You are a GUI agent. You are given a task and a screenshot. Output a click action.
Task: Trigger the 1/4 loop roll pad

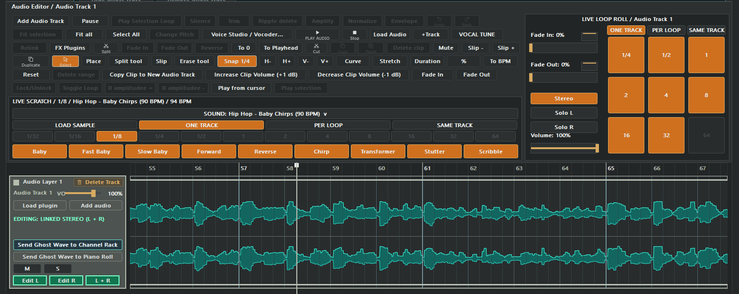pos(626,55)
